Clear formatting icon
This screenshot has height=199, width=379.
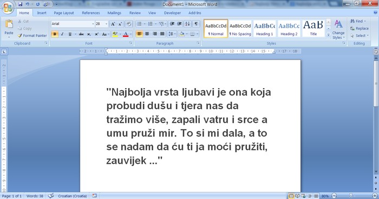pos(129,24)
